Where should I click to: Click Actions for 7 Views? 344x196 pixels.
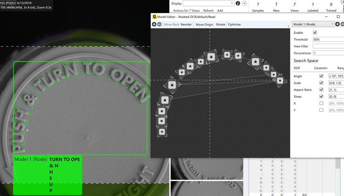186,10
